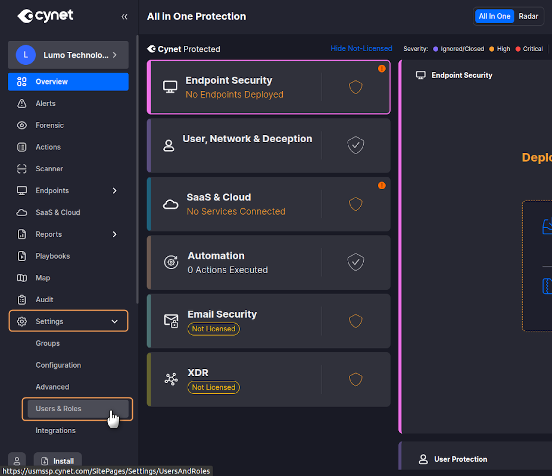Image resolution: width=552 pixels, height=476 pixels.
Task: Go to Integrations under Settings
Action: [x=55, y=431]
